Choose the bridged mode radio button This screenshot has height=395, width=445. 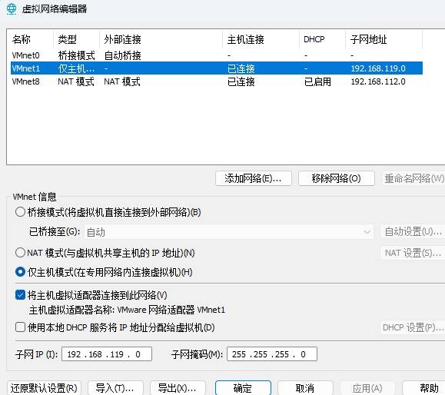point(21,212)
